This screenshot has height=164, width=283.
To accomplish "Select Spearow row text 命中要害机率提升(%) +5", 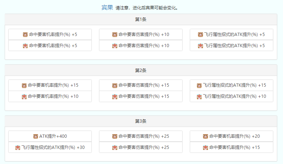I will (53, 35).
